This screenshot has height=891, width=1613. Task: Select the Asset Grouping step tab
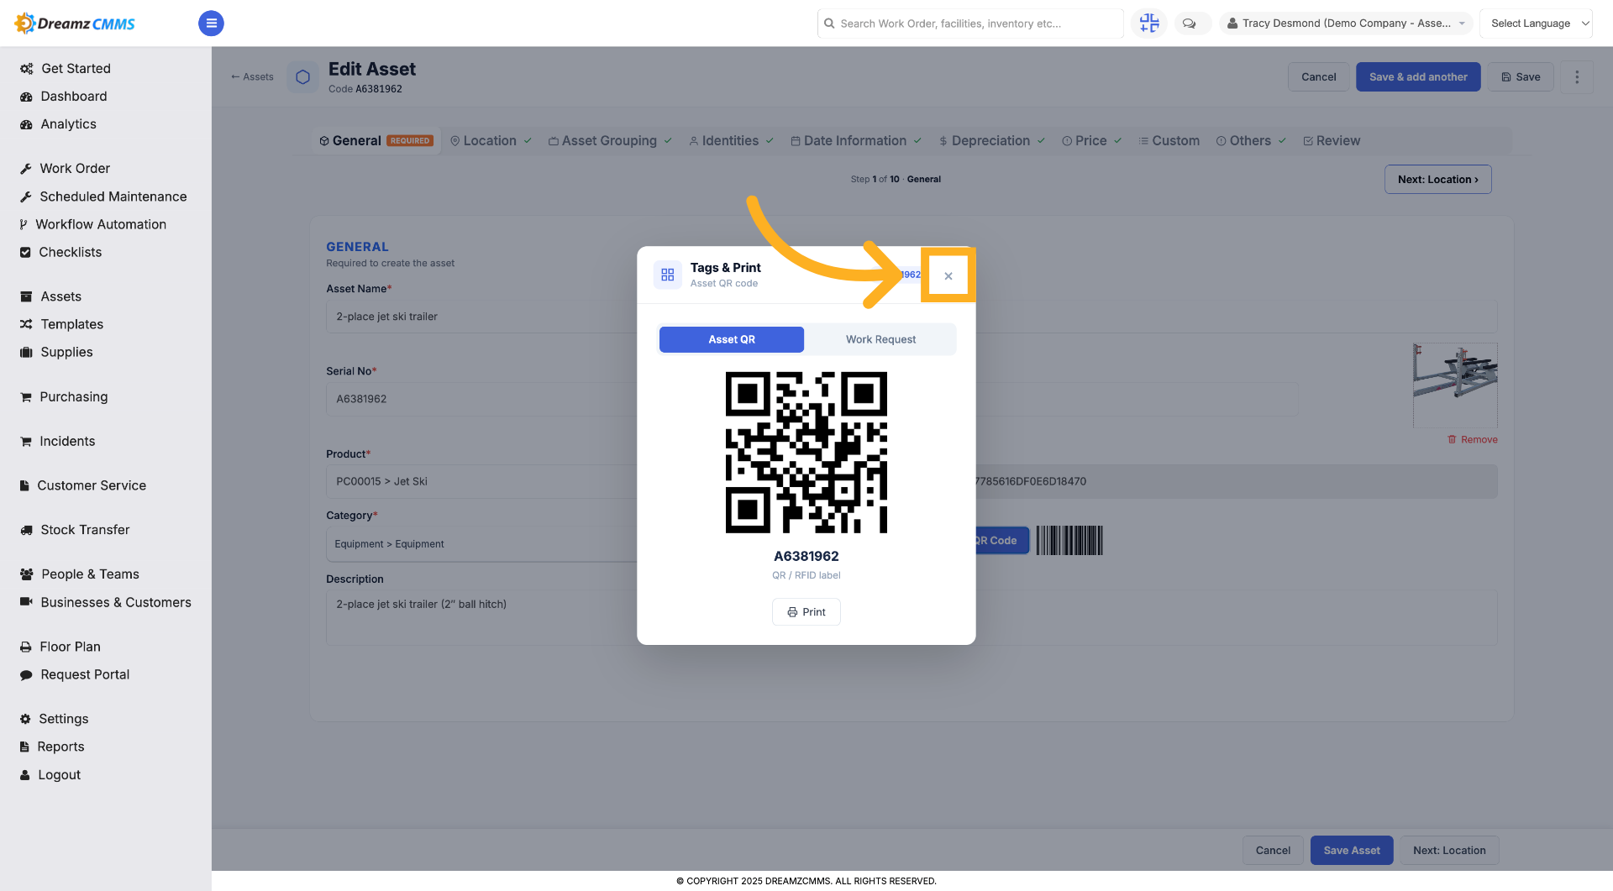pyautogui.click(x=610, y=140)
